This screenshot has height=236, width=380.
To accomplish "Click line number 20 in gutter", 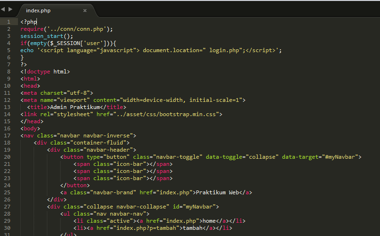I will click(7, 157).
